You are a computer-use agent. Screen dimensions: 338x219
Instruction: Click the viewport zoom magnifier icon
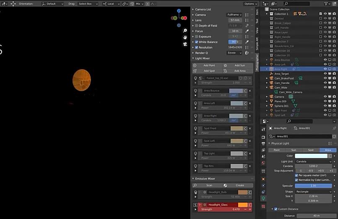click(185, 31)
